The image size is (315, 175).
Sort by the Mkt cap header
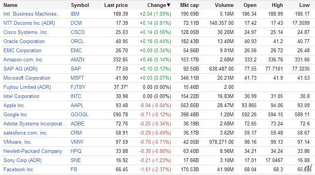point(190,5)
